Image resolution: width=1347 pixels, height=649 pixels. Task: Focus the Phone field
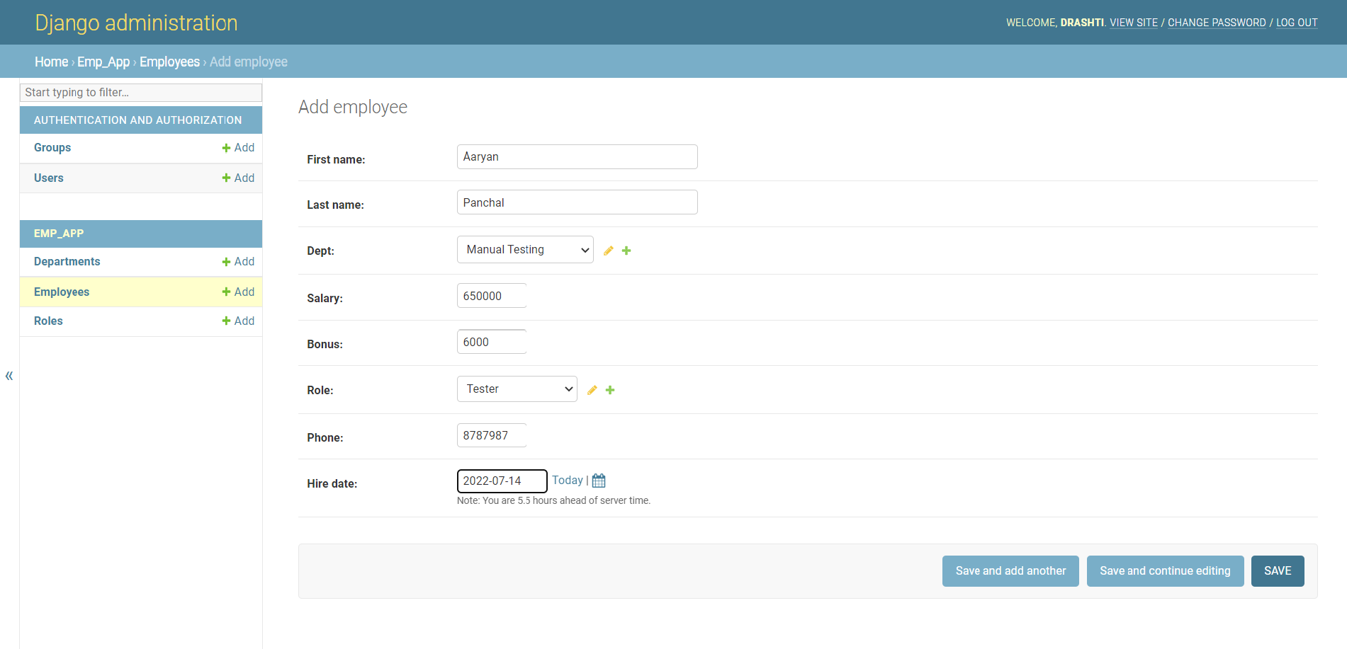(492, 435)
